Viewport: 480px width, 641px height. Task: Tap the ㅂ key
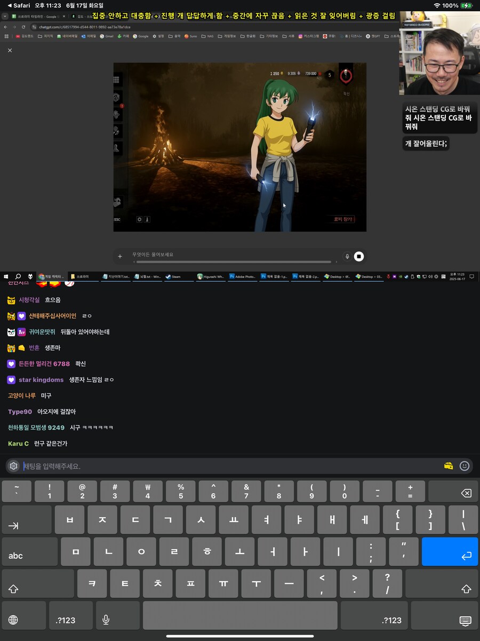coord(69,520)
